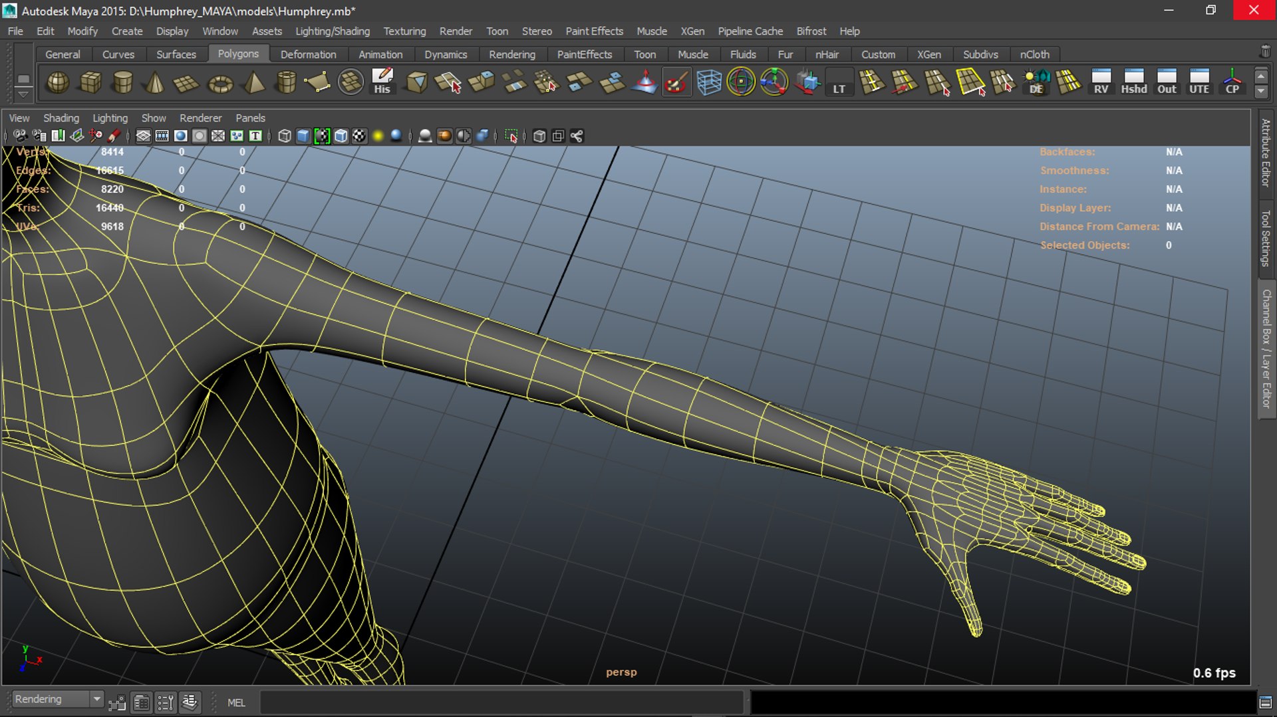
Task: Open the Lighting/Shading main menu
Action: tap(333, 31)
